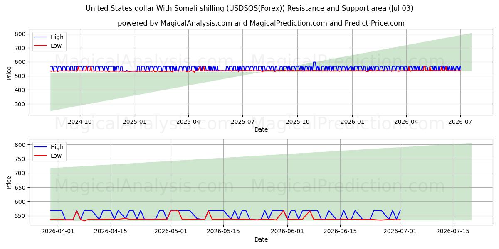Click the 'Price' y-axis label of top chart
The width and height of the screenshot is (499, 249).
pyautogui.click(x=9, y=73)
